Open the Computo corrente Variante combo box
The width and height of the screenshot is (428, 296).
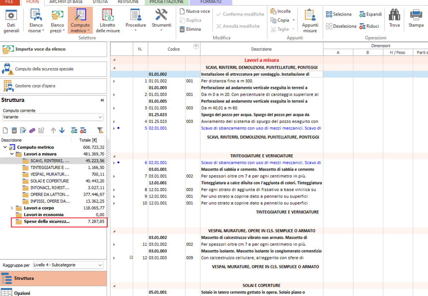[x=53, y=117]
